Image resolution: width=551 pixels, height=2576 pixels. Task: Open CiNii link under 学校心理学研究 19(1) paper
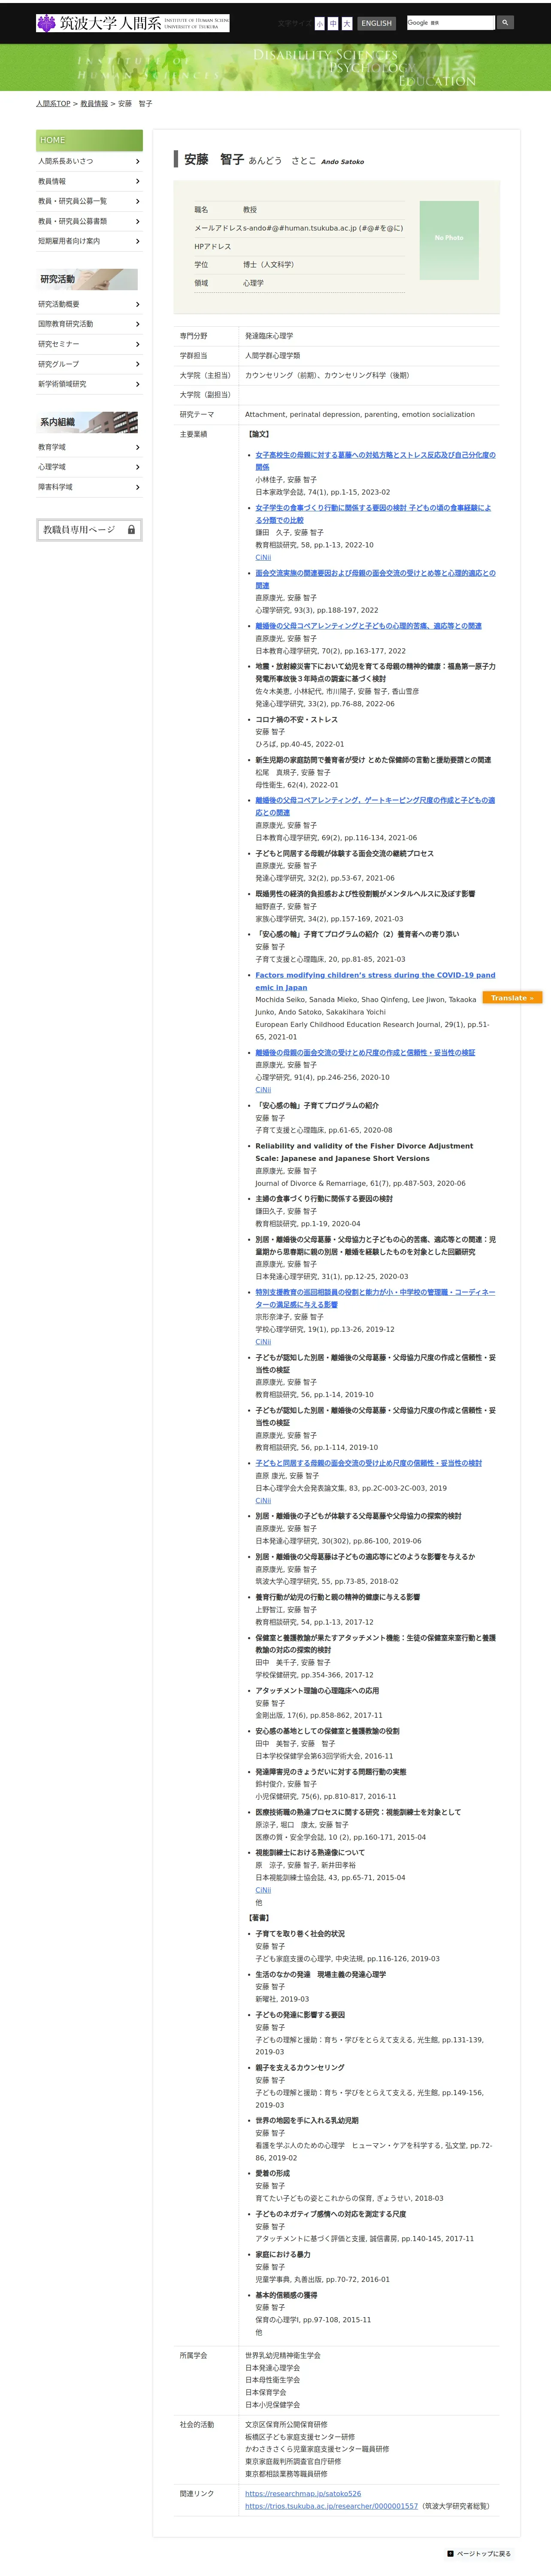(263, 1342)
